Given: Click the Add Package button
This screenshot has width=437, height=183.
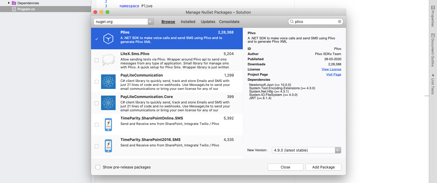Looking at the screenshot, I should point(323,167).
